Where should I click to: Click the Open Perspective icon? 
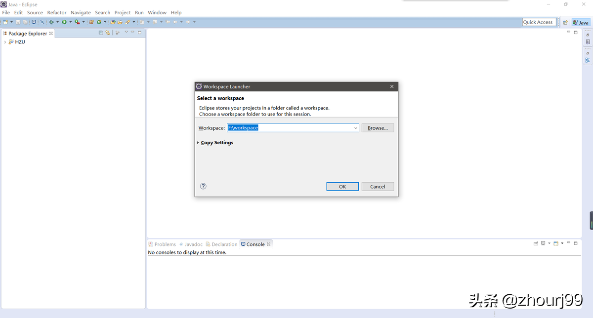tap(565, 22)
